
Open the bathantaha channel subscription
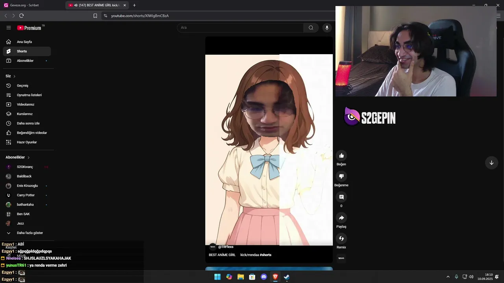(x=27, y=204)
